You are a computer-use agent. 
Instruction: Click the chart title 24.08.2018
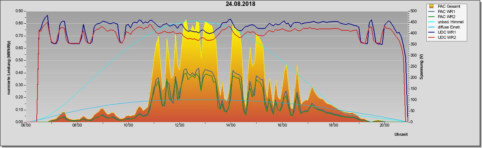point(240,4)
